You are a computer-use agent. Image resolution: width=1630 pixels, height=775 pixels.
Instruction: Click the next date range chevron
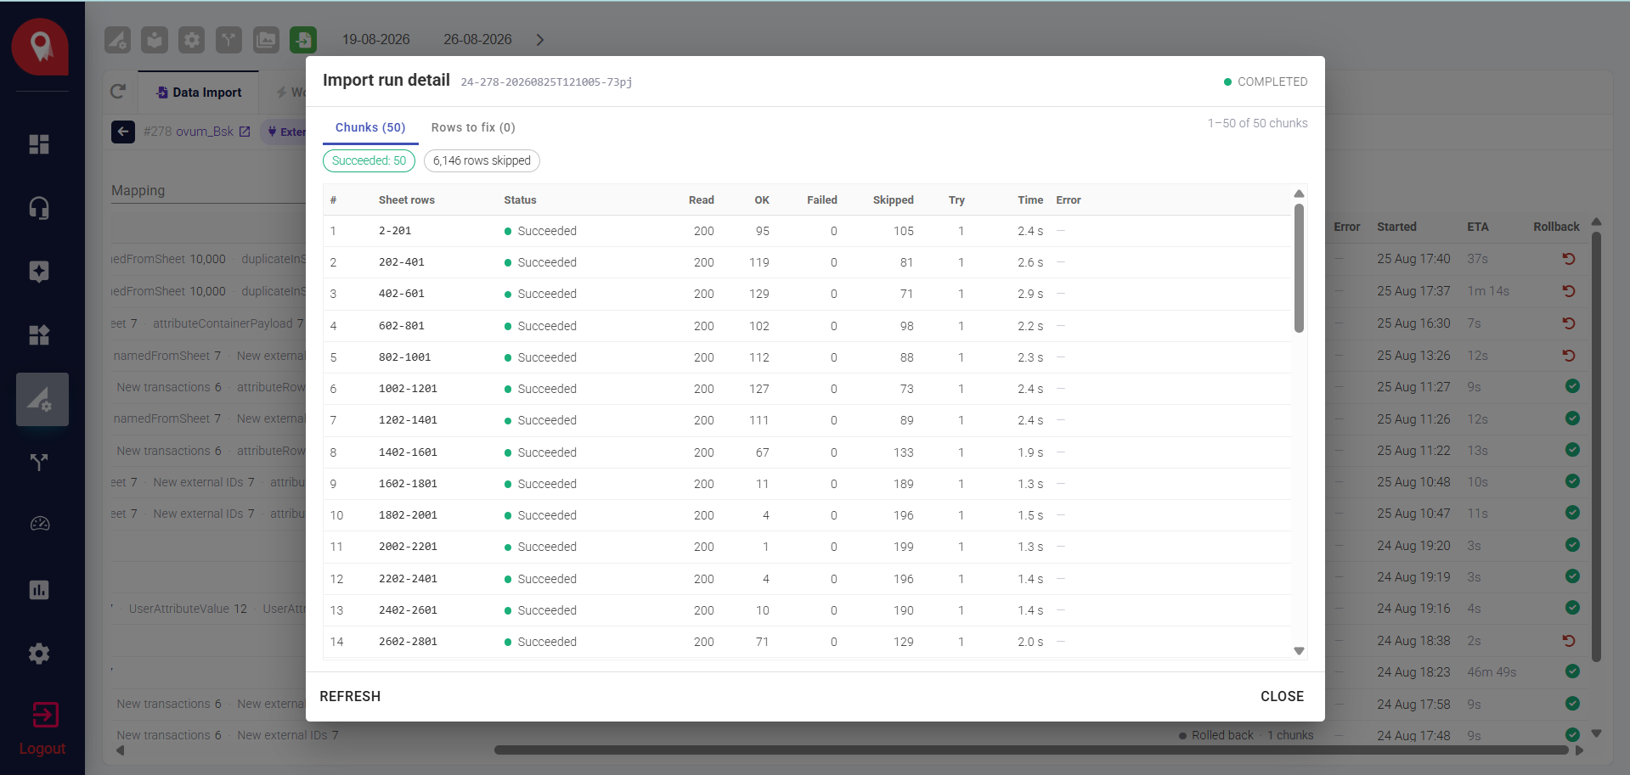(540, 40)
